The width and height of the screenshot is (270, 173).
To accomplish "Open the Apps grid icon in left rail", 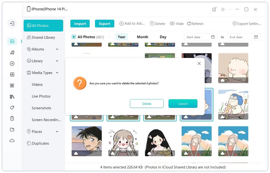I will [12, 86].
